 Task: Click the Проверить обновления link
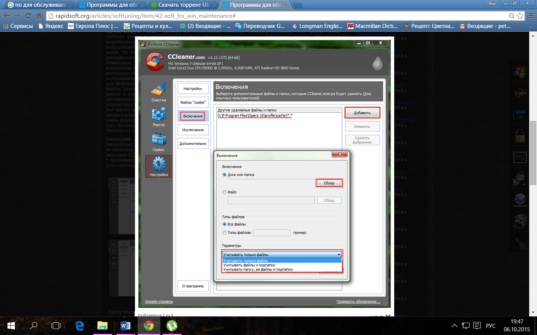click(358, 301)
